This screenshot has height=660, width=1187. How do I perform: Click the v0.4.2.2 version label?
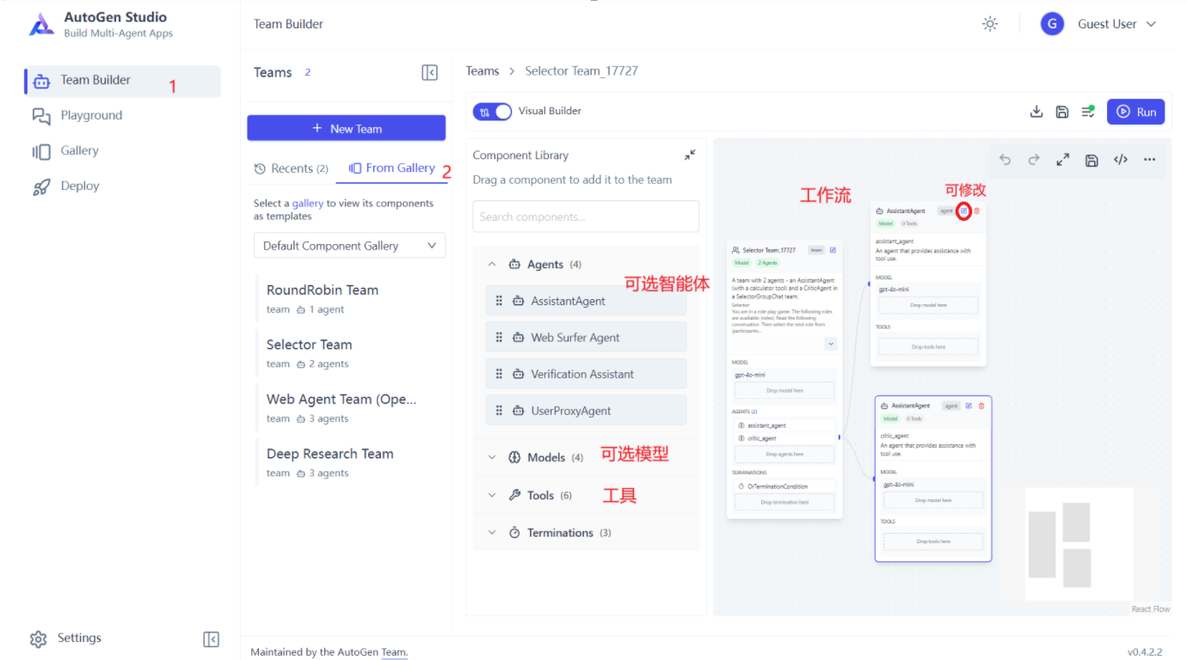tap(1145, 652)
